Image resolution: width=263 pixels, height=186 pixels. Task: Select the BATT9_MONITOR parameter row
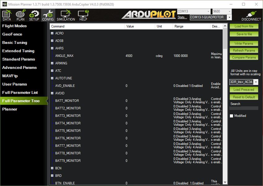[136, 161]
